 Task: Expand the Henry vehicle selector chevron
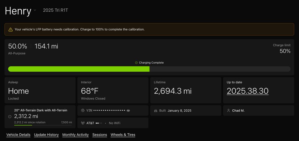35,10
